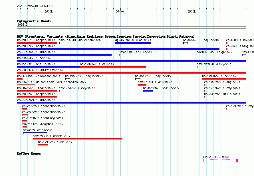
Task: Select the nsv3679 (Kidd2008) label
Action: [x=38, y=130]
